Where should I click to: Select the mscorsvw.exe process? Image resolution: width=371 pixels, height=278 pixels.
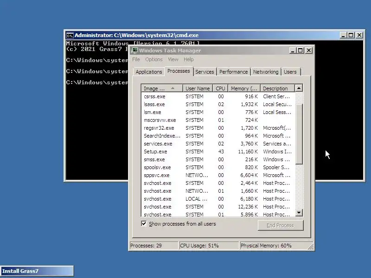click(x=218, y=120)
